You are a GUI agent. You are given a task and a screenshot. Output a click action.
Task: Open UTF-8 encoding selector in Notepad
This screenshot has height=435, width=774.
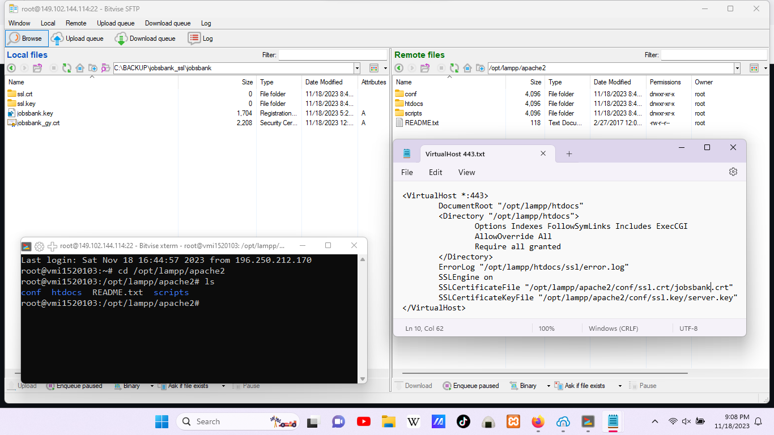(x=688, y=329)
